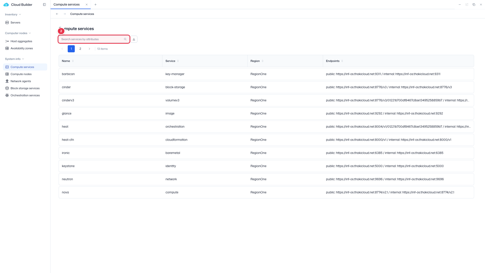Collapse the Inventory section
The width and height of the screenshot is (485, 273).
(x=13, y=14)
